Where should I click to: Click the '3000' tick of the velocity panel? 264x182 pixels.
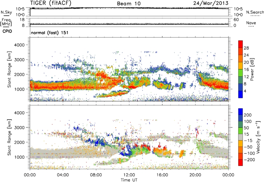tap(19, 127)
